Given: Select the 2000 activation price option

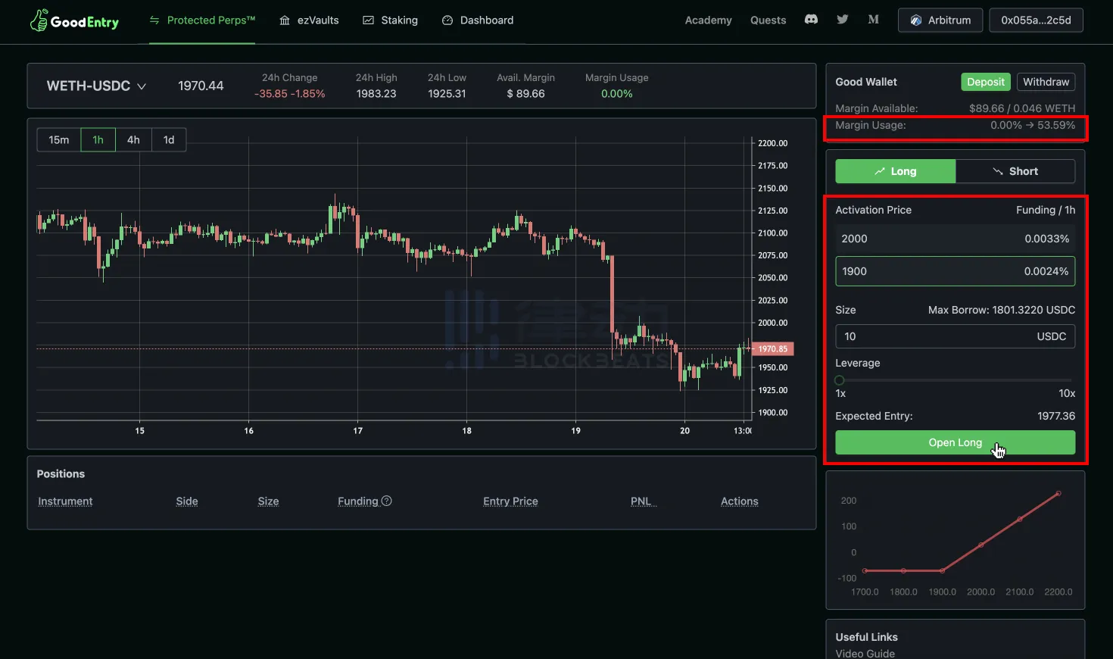Looking at the screenshot, I should point(955,239).
